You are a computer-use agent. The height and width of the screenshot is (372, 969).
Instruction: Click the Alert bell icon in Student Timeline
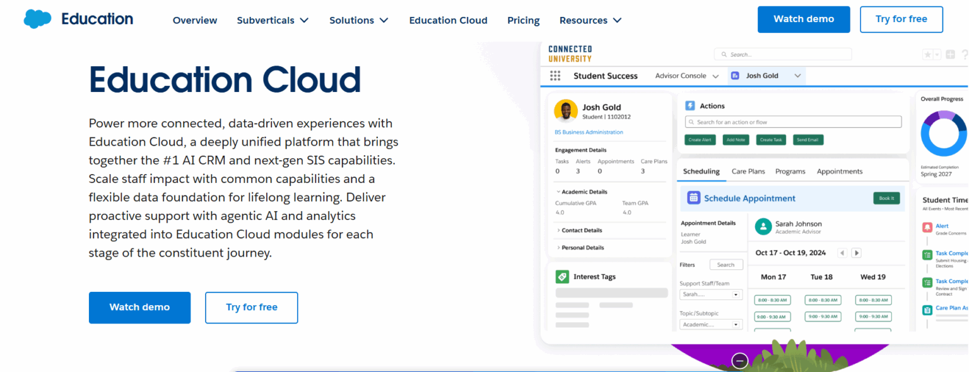point(927,227)
